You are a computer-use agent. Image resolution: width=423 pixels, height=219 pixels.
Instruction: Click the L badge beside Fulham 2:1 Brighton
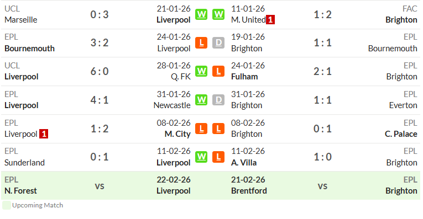click(x=218, y=71)
